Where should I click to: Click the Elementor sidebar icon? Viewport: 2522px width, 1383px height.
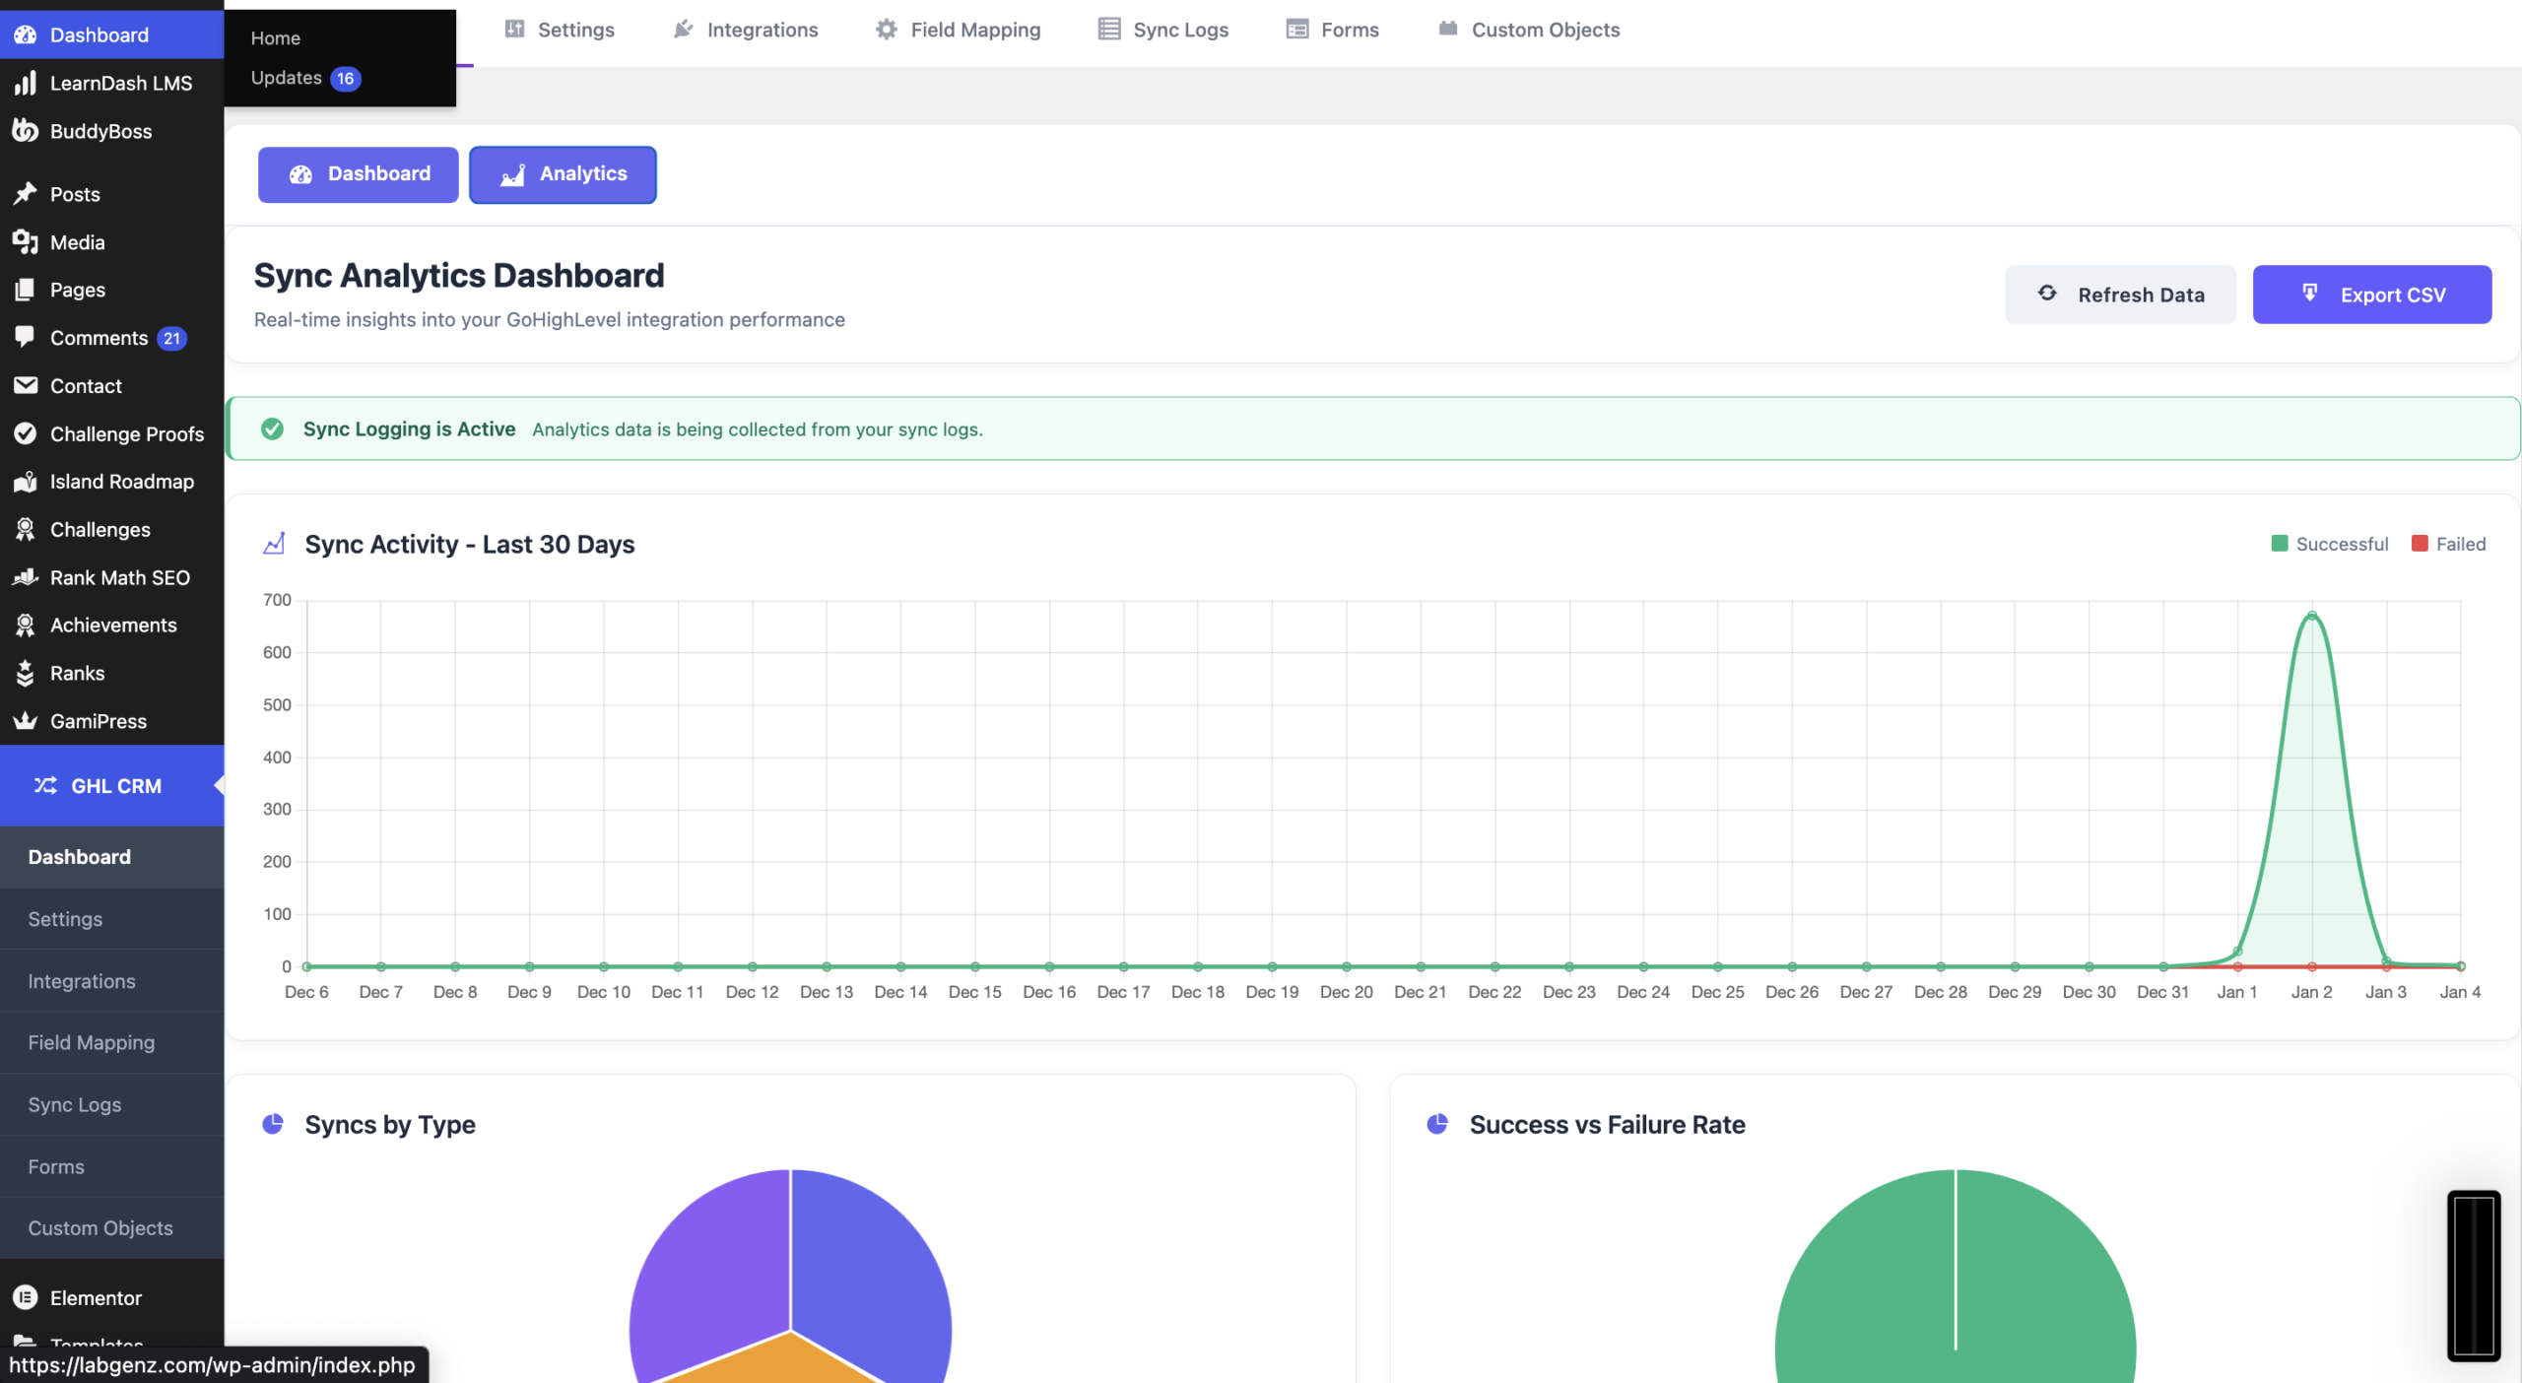pos(26,1297)
